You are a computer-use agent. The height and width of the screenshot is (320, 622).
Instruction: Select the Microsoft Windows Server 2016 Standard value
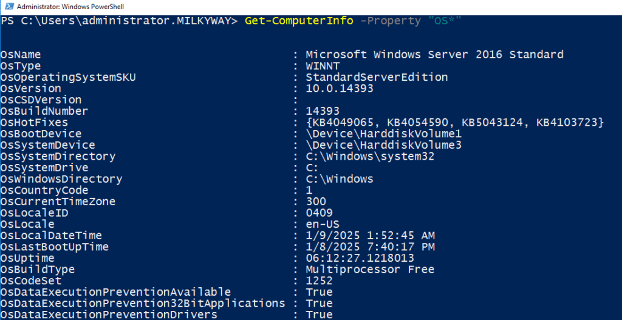[434, 55]
